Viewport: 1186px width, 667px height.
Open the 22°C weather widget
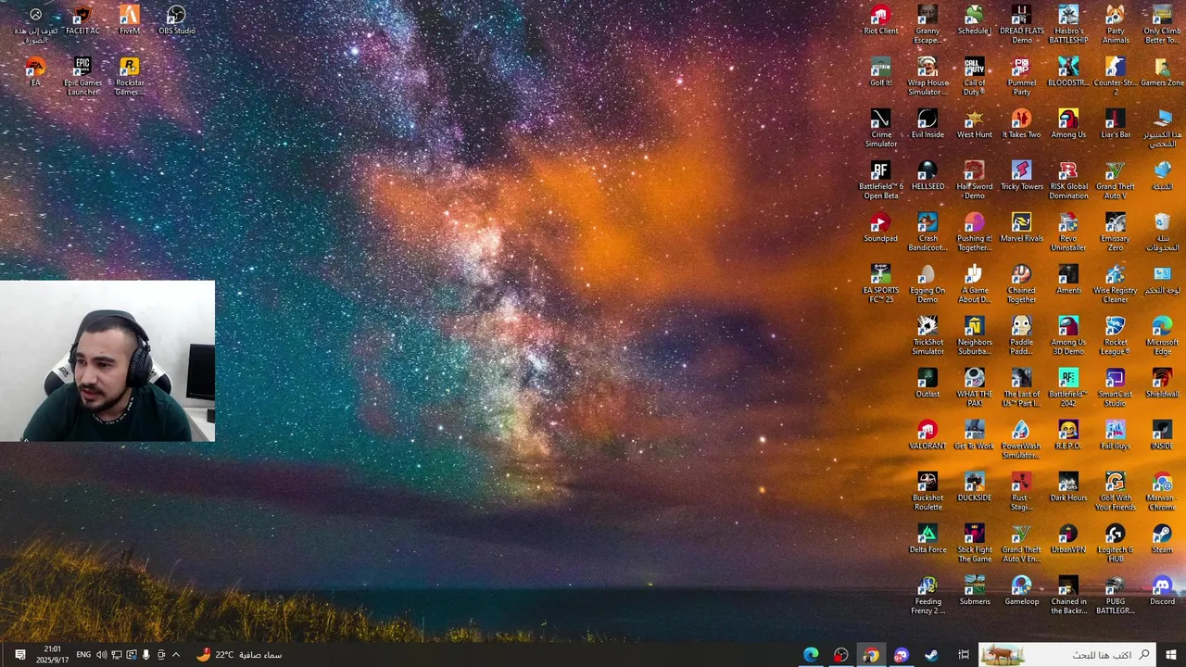click(x=239, y=655)
